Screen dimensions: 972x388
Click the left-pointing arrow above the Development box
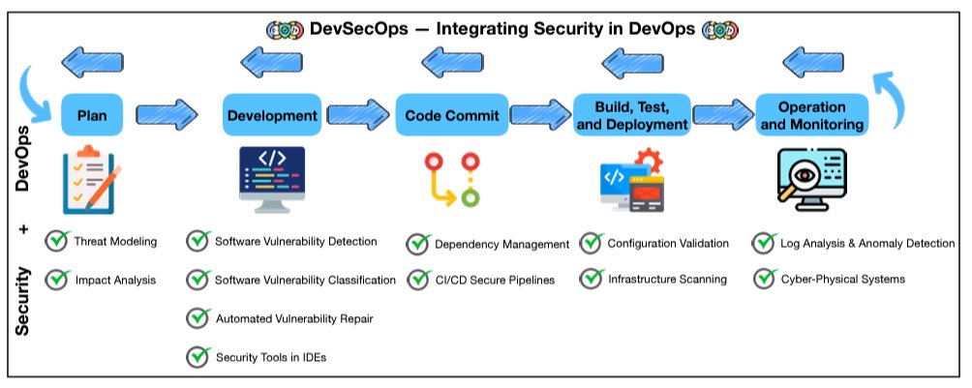pos(271,62)
